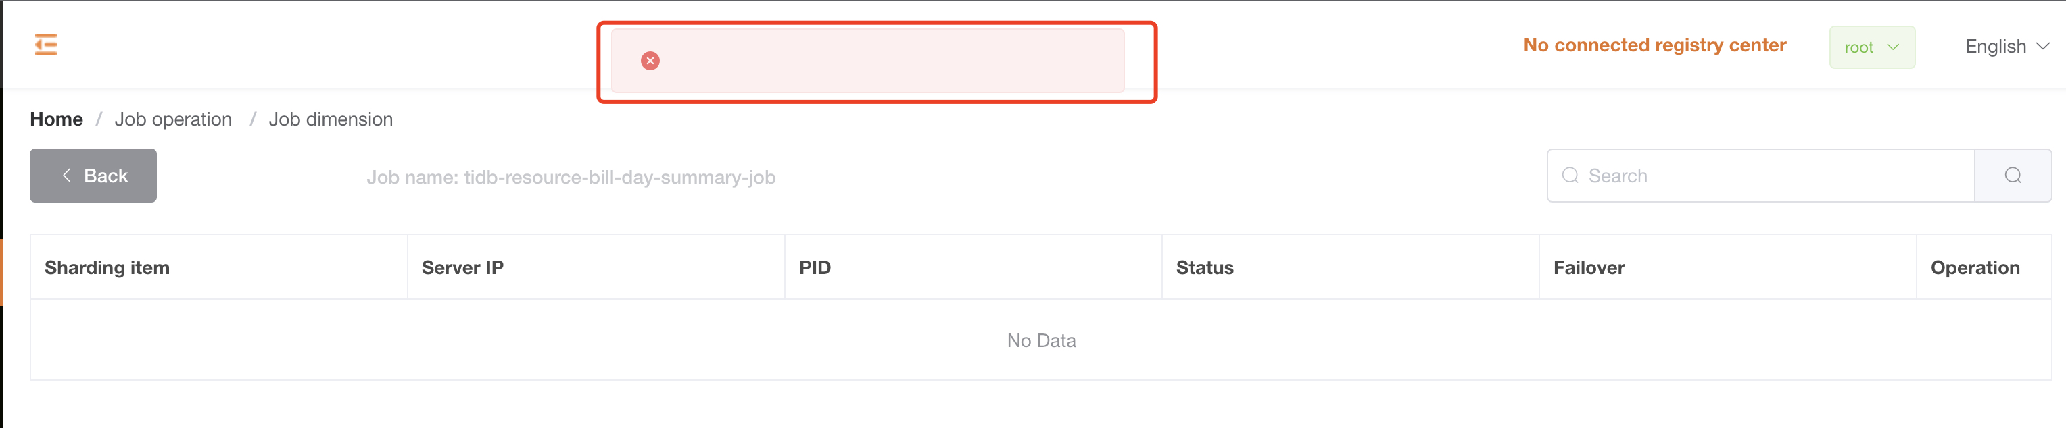Click the Job dimension breadcrumb
This screenshot has width=2066, height=428.
tap(331, 119)
